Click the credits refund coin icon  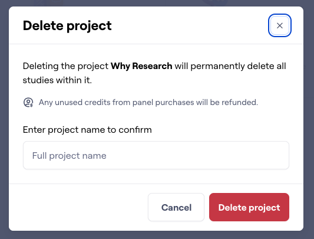[28, 102]
